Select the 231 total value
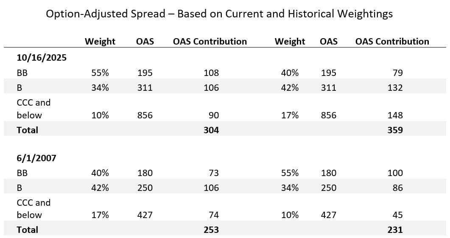Screen dimensions: 450x238 tap(395, 230)
